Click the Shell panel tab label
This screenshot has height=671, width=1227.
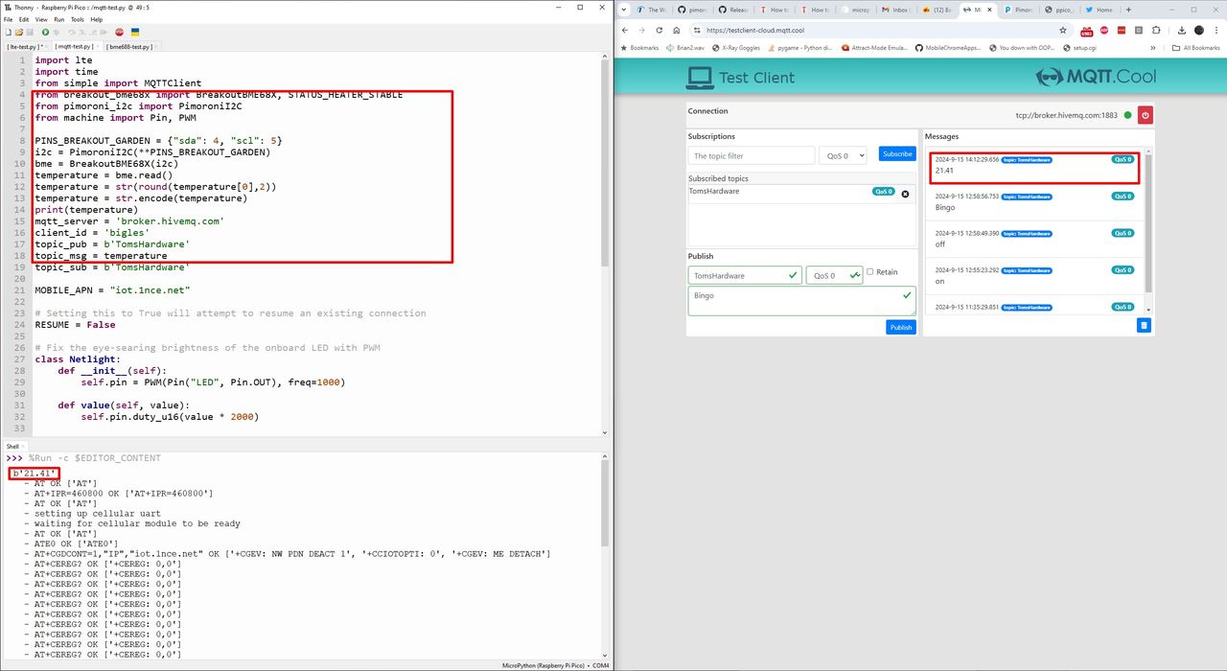pyautogui.click(x=12, y=446)
